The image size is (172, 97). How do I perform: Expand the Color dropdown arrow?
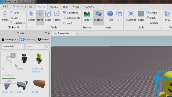(x=141, y=24)
